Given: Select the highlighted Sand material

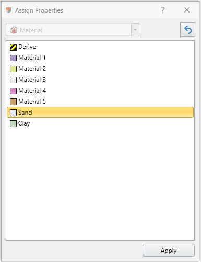Looking at the screenshot, I should pos(100,113).
